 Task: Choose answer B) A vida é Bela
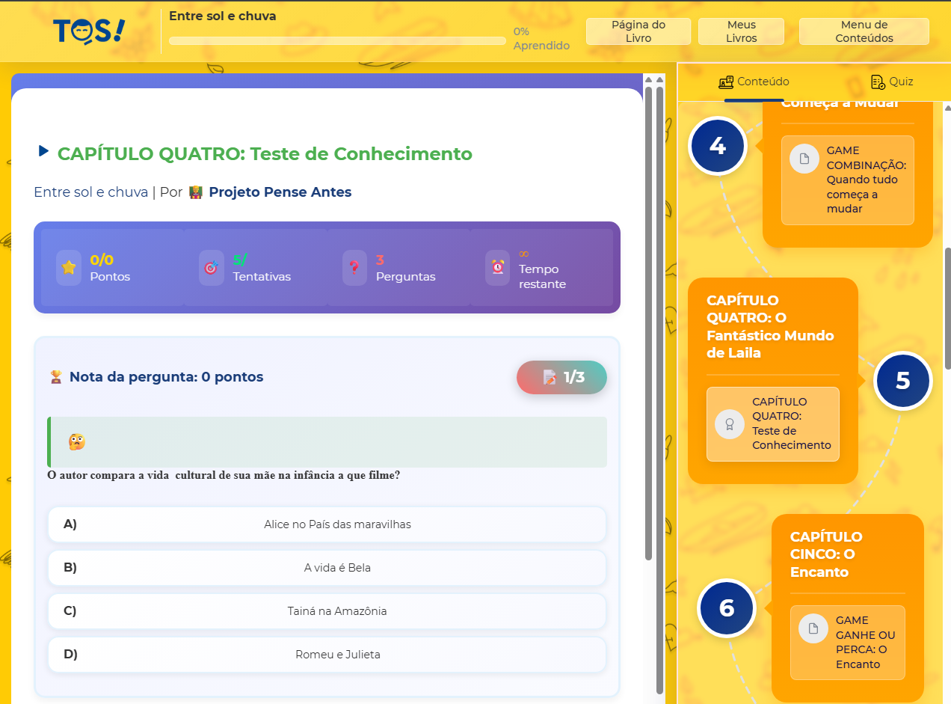327,568
